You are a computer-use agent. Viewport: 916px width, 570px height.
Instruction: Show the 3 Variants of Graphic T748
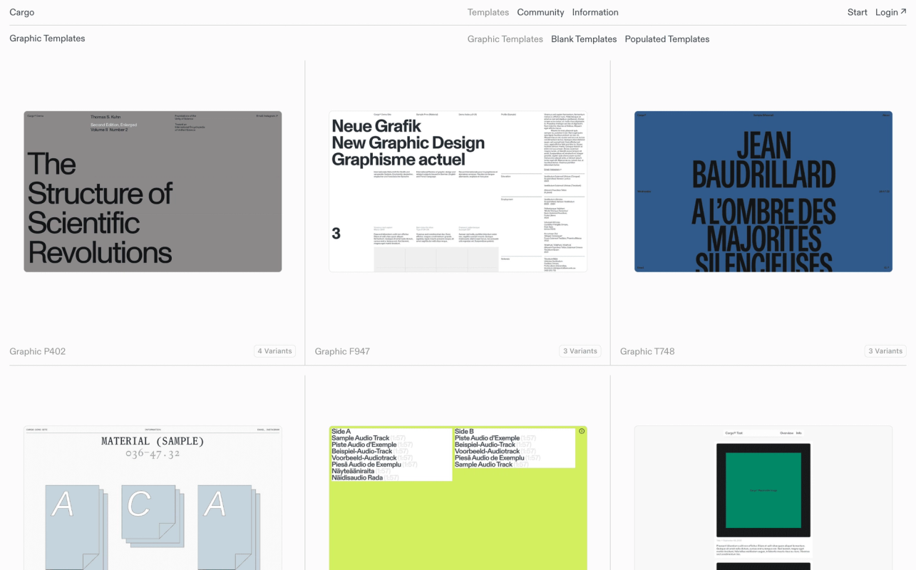pos(885,351)
